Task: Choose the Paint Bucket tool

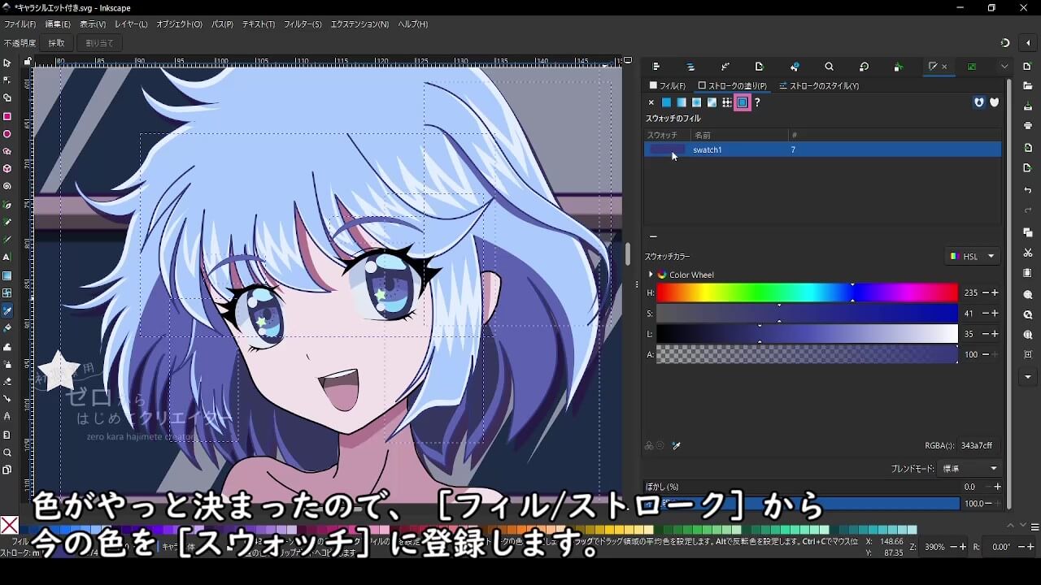Action: pos(7,328)
